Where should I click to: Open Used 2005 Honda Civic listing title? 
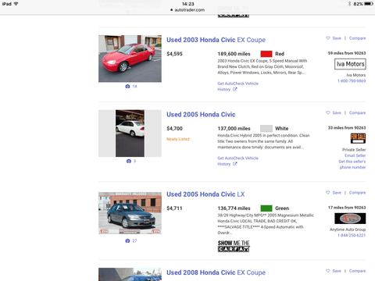coord(201,115)
